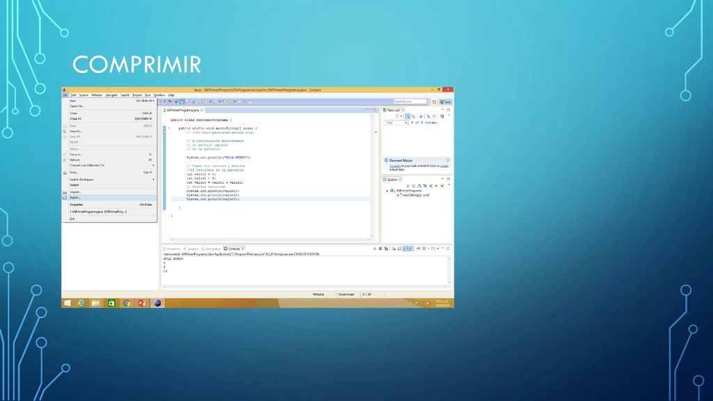Click the Export icon beside Export...
This screenshot has height=401, width=713.
[x=65, y=197]
